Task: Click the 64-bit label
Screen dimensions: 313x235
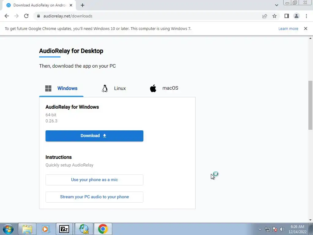Action: 51,115
